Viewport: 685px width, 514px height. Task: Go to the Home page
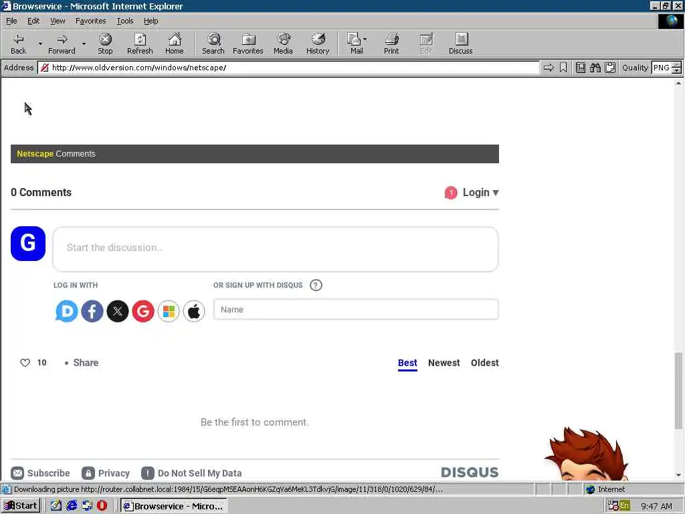pos(175,44)
